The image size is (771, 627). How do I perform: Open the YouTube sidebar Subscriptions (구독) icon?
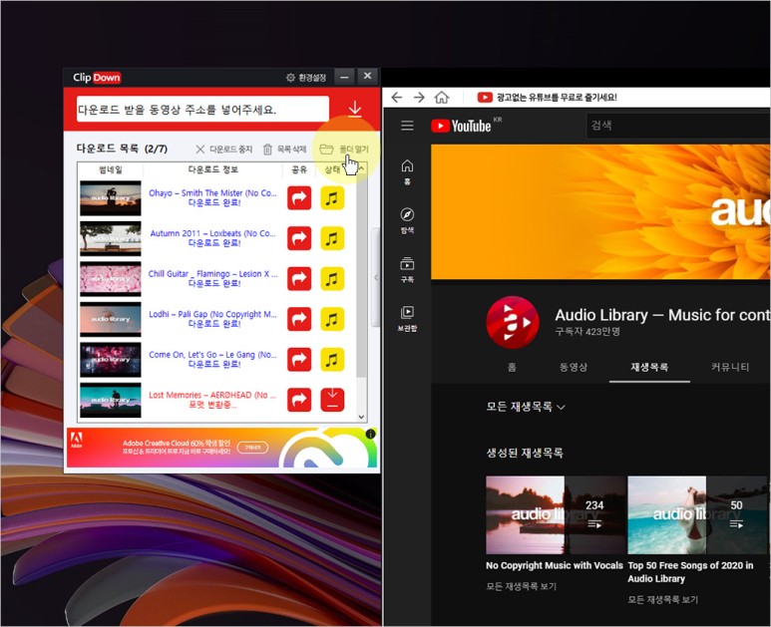(x=407, y=270)
